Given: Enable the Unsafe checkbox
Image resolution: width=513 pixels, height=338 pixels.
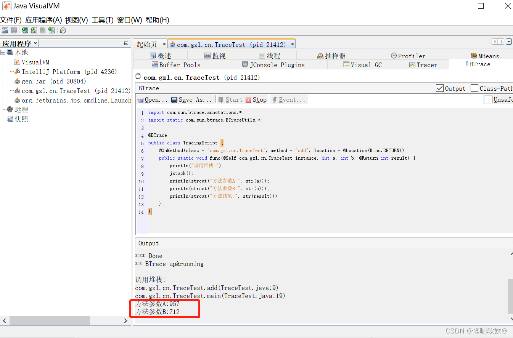Looking at the screenshot, I should (489, 99).
